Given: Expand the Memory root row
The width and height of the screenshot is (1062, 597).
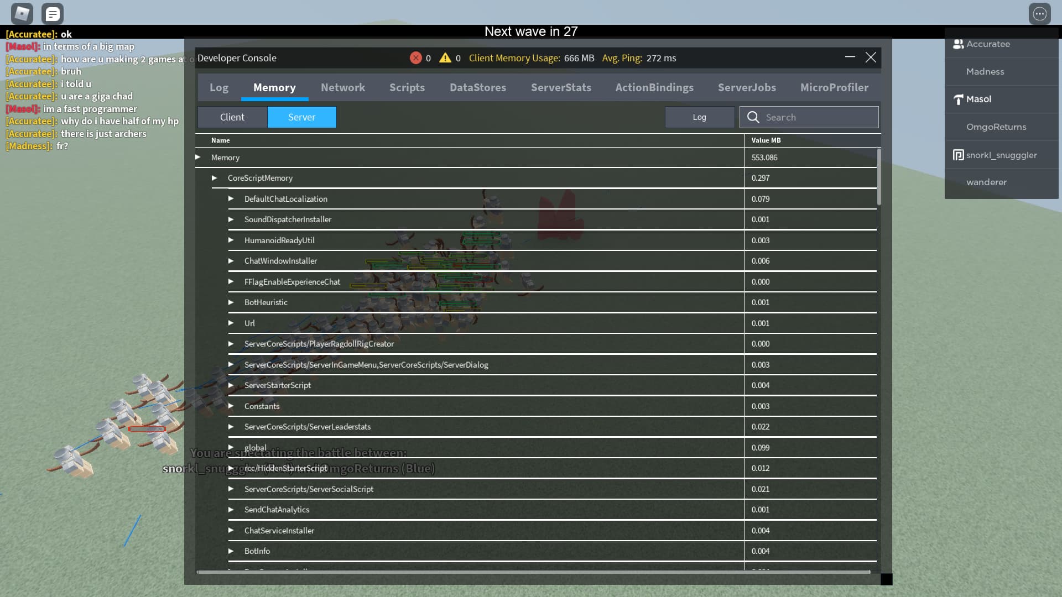Looking at the screenshot, I should click(x=198, y=158).
